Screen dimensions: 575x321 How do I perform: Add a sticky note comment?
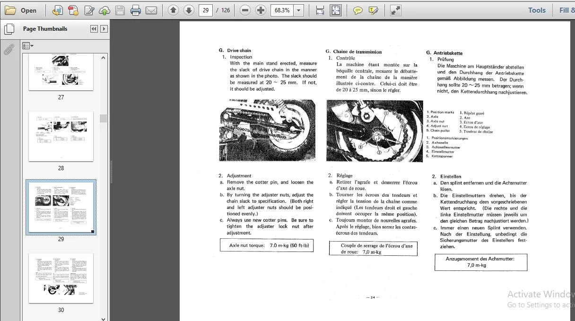tap(358, 10)
